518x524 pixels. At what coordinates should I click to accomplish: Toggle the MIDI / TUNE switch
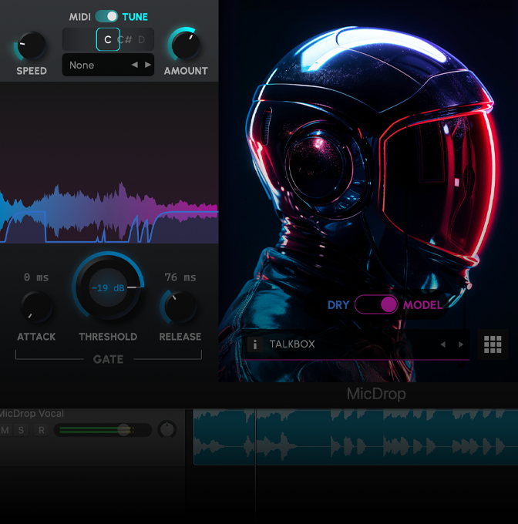(x=106, y=16)
